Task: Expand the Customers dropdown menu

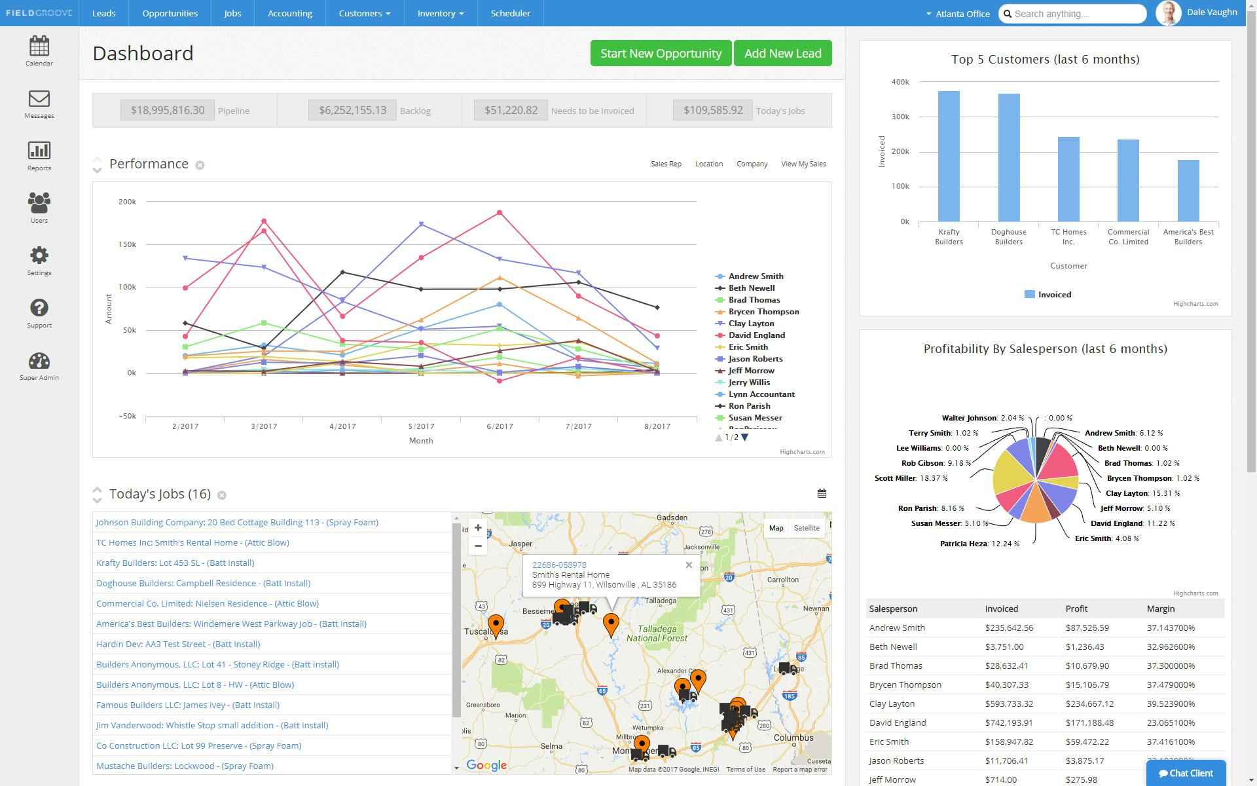Action: coord(364,13)
